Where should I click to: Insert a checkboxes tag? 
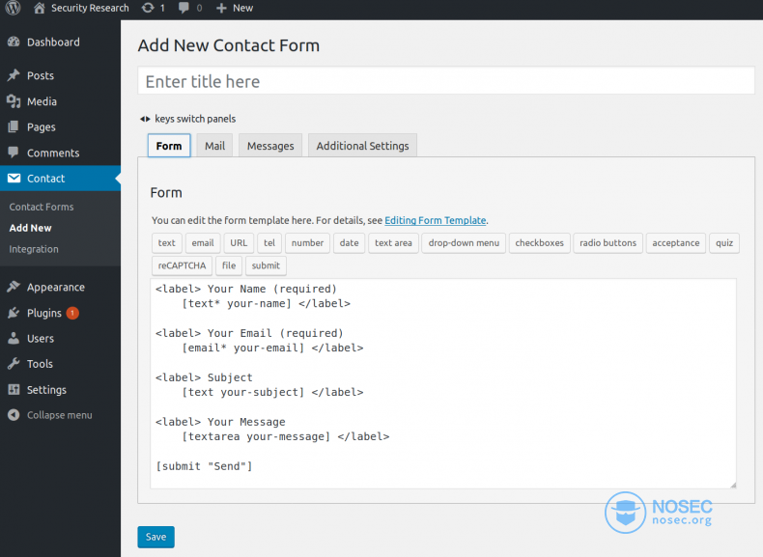click(x=539, y=242)
